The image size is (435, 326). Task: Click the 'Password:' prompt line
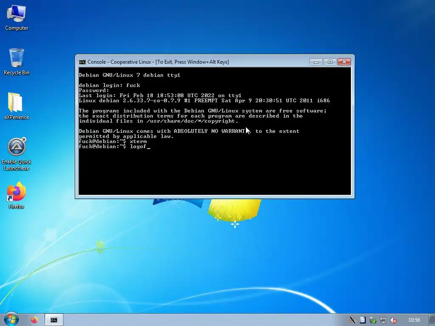(94, 90)
